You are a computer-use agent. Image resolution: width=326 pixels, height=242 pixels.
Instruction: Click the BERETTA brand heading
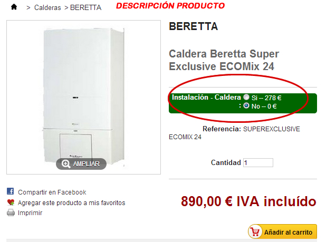[193, 26]
